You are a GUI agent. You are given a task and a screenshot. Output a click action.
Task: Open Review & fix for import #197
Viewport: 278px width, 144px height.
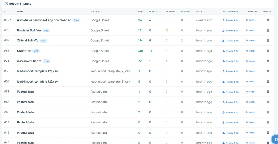click(231, 20)
